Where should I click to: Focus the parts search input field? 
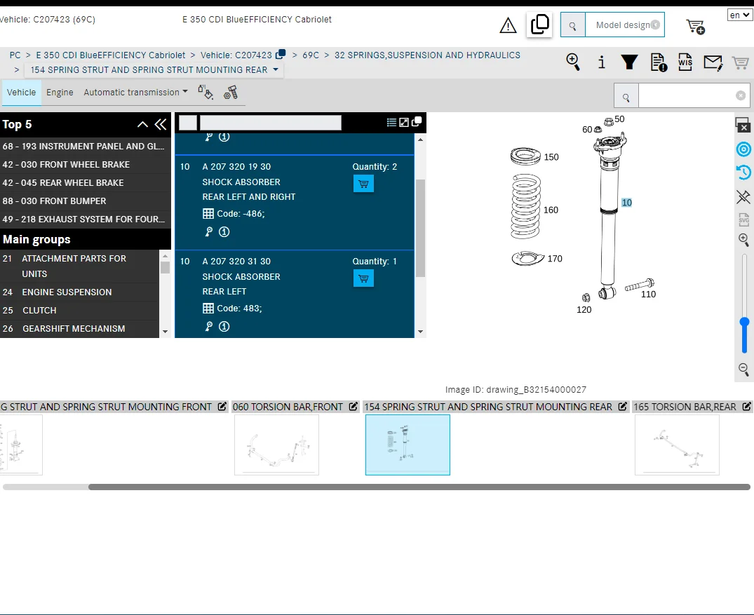[687, 96]
